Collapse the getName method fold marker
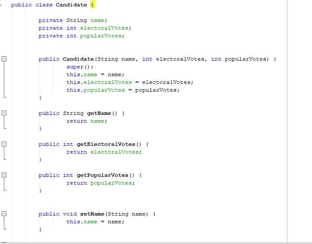 pyautogui.click(x=4, y=113)
